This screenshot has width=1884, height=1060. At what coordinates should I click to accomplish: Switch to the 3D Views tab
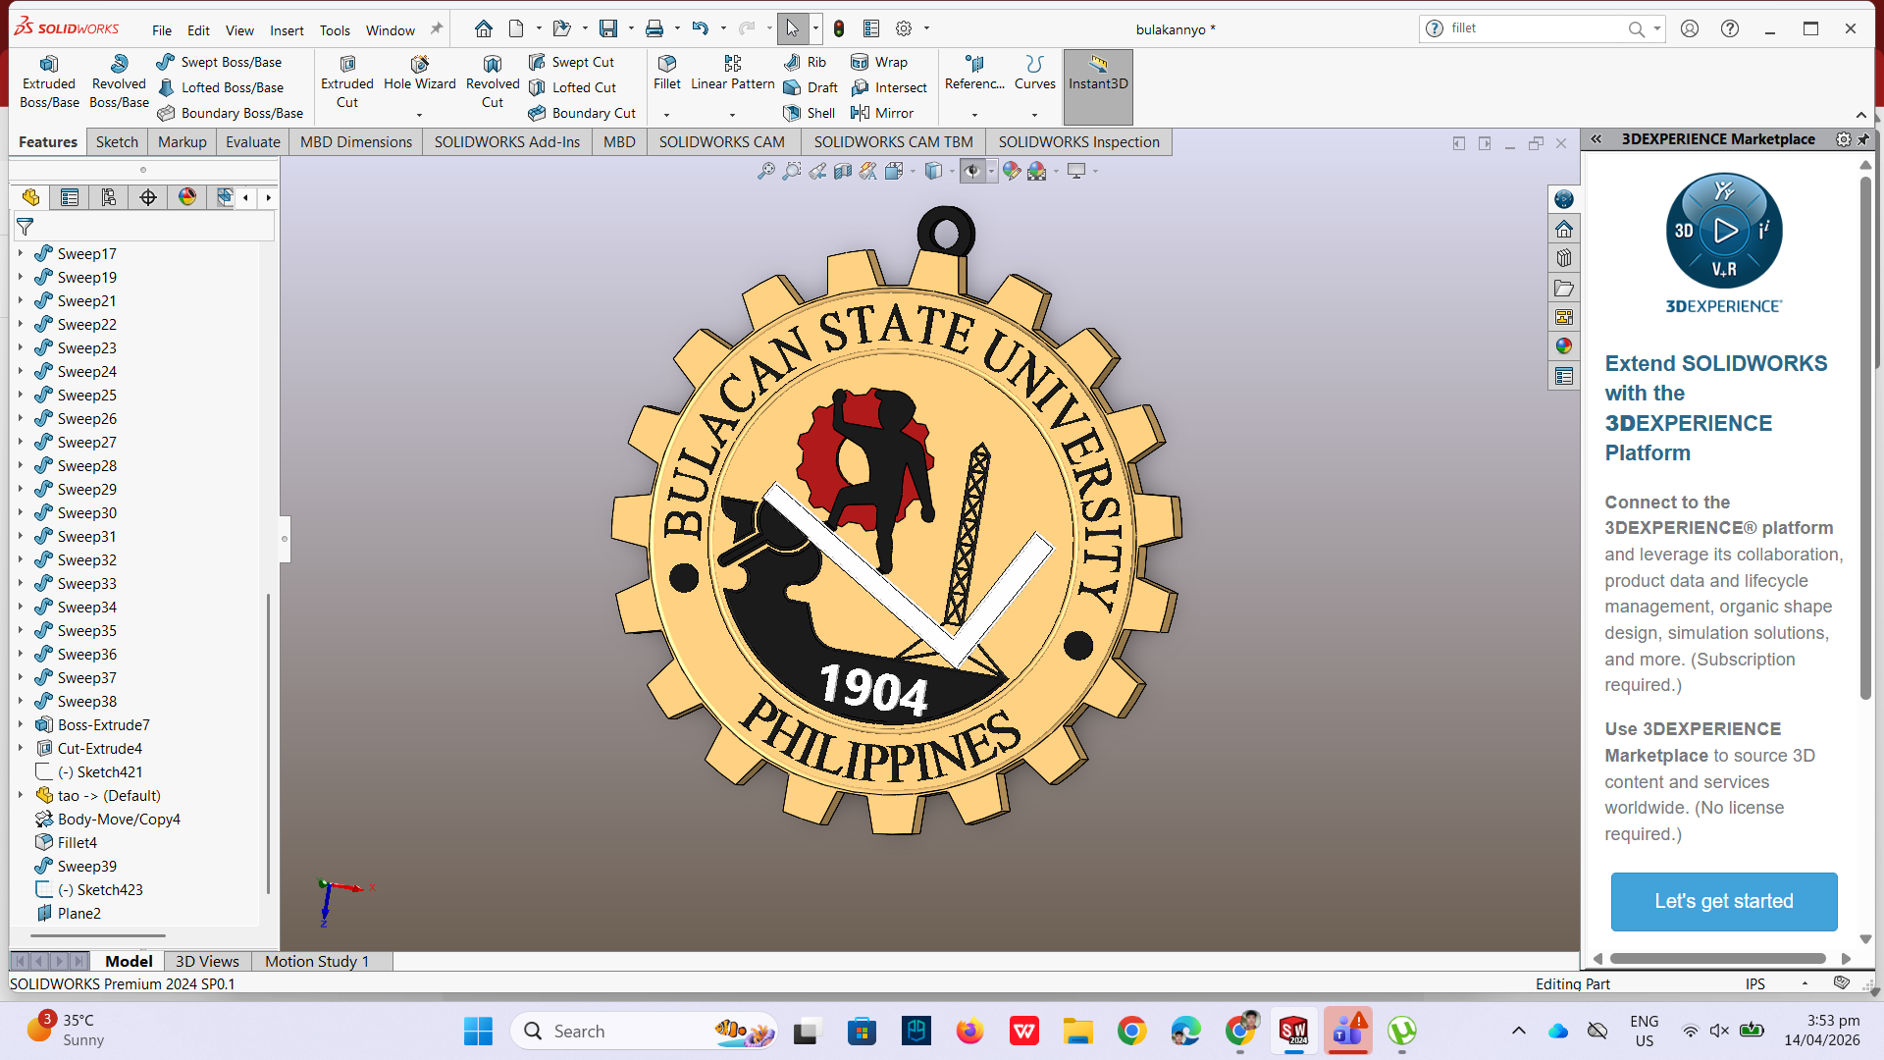point(207,962)
